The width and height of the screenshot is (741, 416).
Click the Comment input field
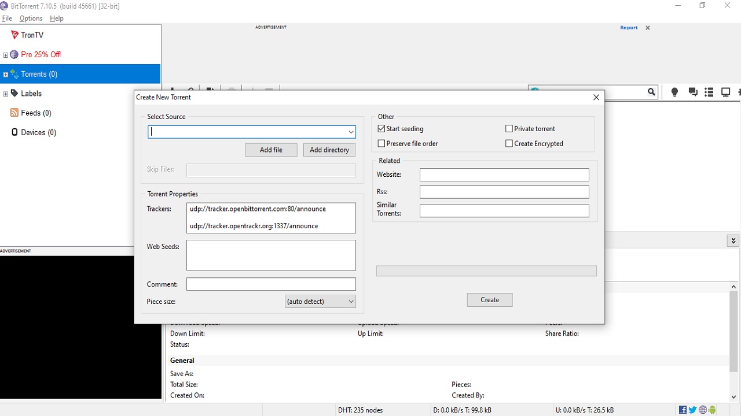[x=271, y=284]
